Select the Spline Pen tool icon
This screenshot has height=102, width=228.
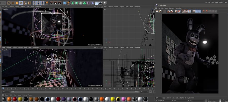click(x=69, y=3)
